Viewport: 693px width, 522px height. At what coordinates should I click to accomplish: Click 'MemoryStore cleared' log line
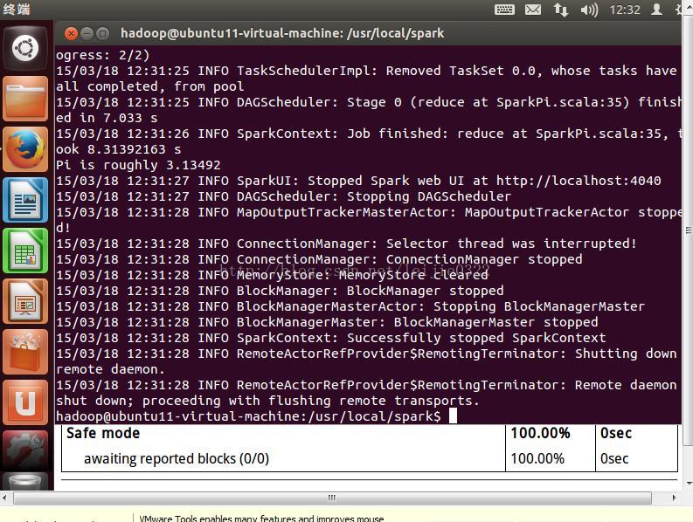[413, 275]
